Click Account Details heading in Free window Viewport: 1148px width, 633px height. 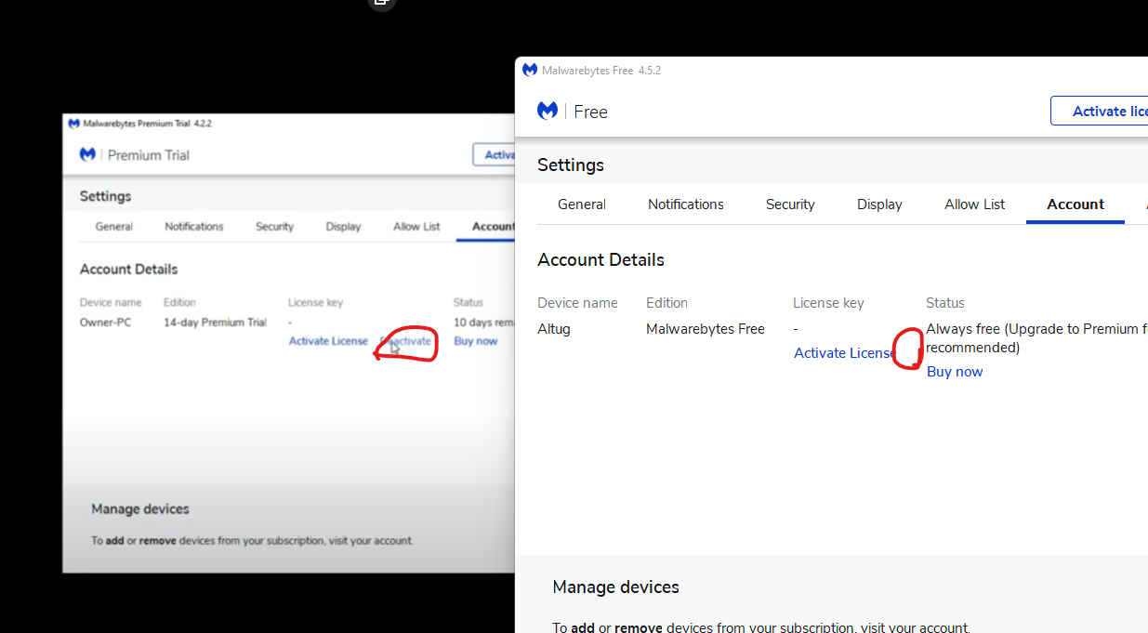click(600, 259)
